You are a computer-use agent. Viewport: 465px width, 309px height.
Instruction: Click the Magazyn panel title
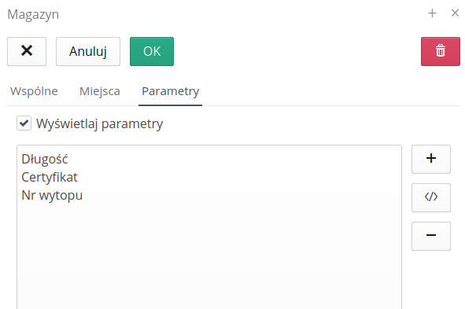coord(33,14)
